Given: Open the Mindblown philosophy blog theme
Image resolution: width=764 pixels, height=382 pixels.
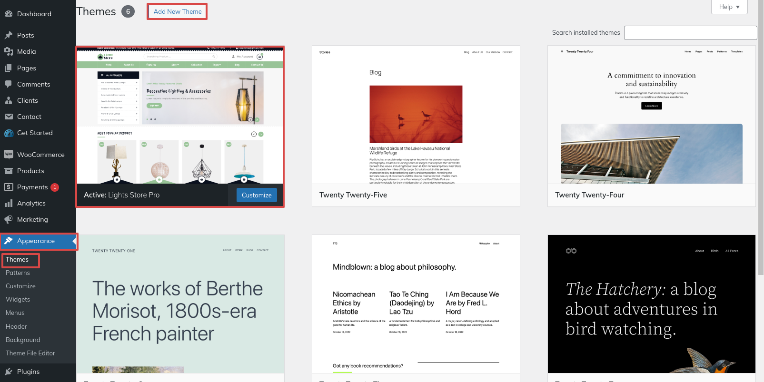Looking at the screenshot, I should point(416,304).
